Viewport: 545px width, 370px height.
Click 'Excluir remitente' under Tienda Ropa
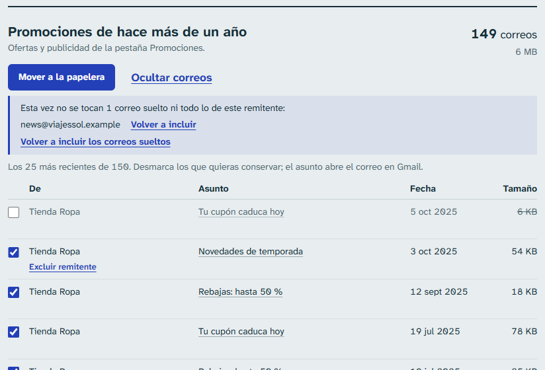(63, 267)
